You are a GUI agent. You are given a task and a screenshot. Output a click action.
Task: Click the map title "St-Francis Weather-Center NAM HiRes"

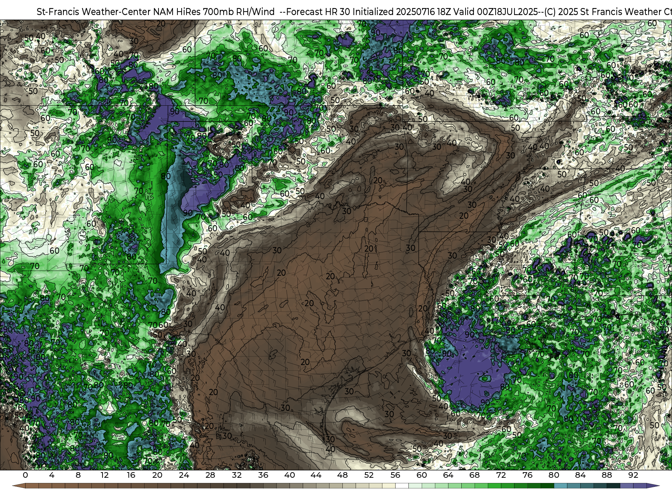pos(119,12)
